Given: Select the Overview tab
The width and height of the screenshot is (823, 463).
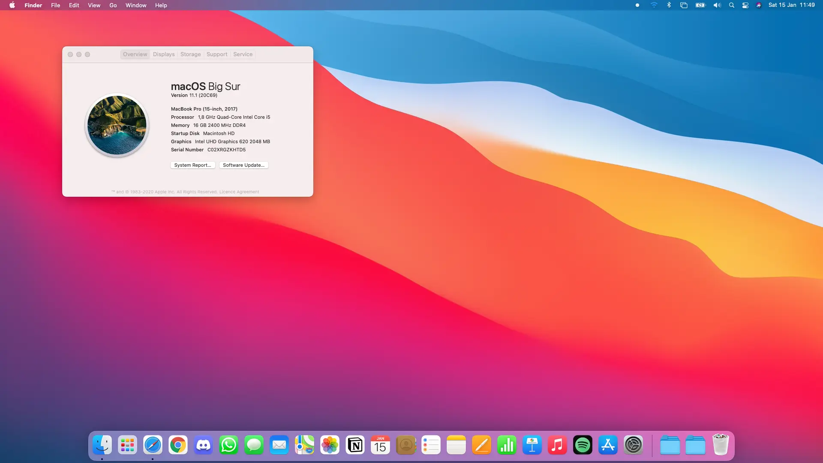Looking at the screenshot, I should (x=135, y=54).
